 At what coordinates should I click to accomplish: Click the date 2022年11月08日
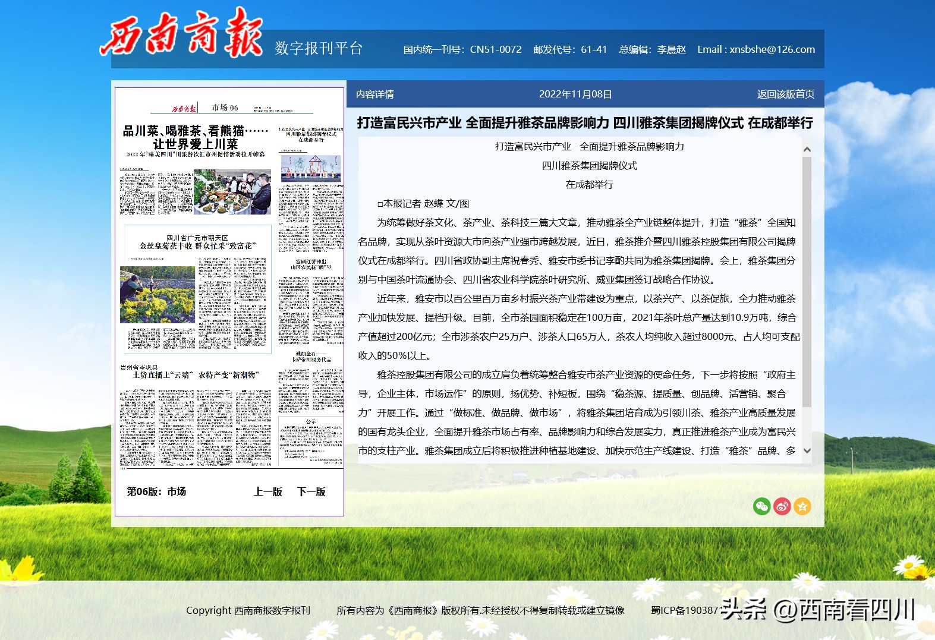[x=575, y=94]
